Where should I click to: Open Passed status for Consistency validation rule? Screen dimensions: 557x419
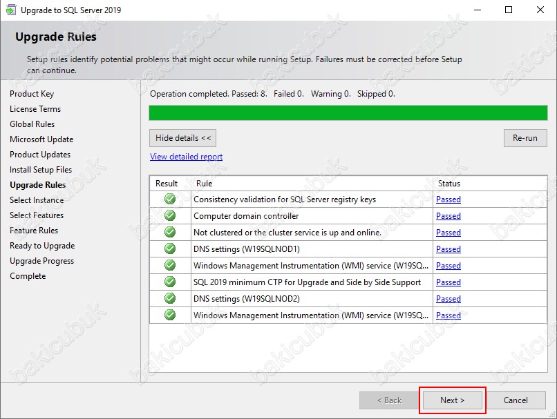click(x=449, y=199)
